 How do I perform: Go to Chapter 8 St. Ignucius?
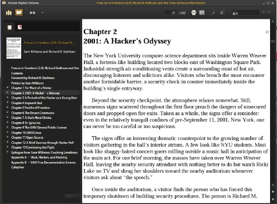(26, 122)
